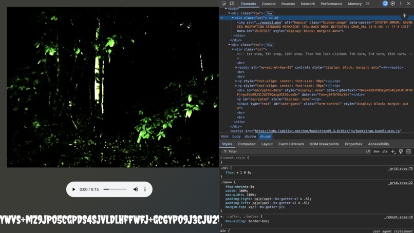414x233 pixels.
Task: Expand the flex shorthand value in .col rule
Action: click(237, 172)
